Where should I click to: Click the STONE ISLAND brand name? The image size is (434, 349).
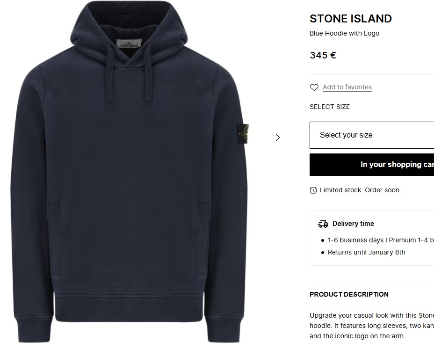(350, 19)
